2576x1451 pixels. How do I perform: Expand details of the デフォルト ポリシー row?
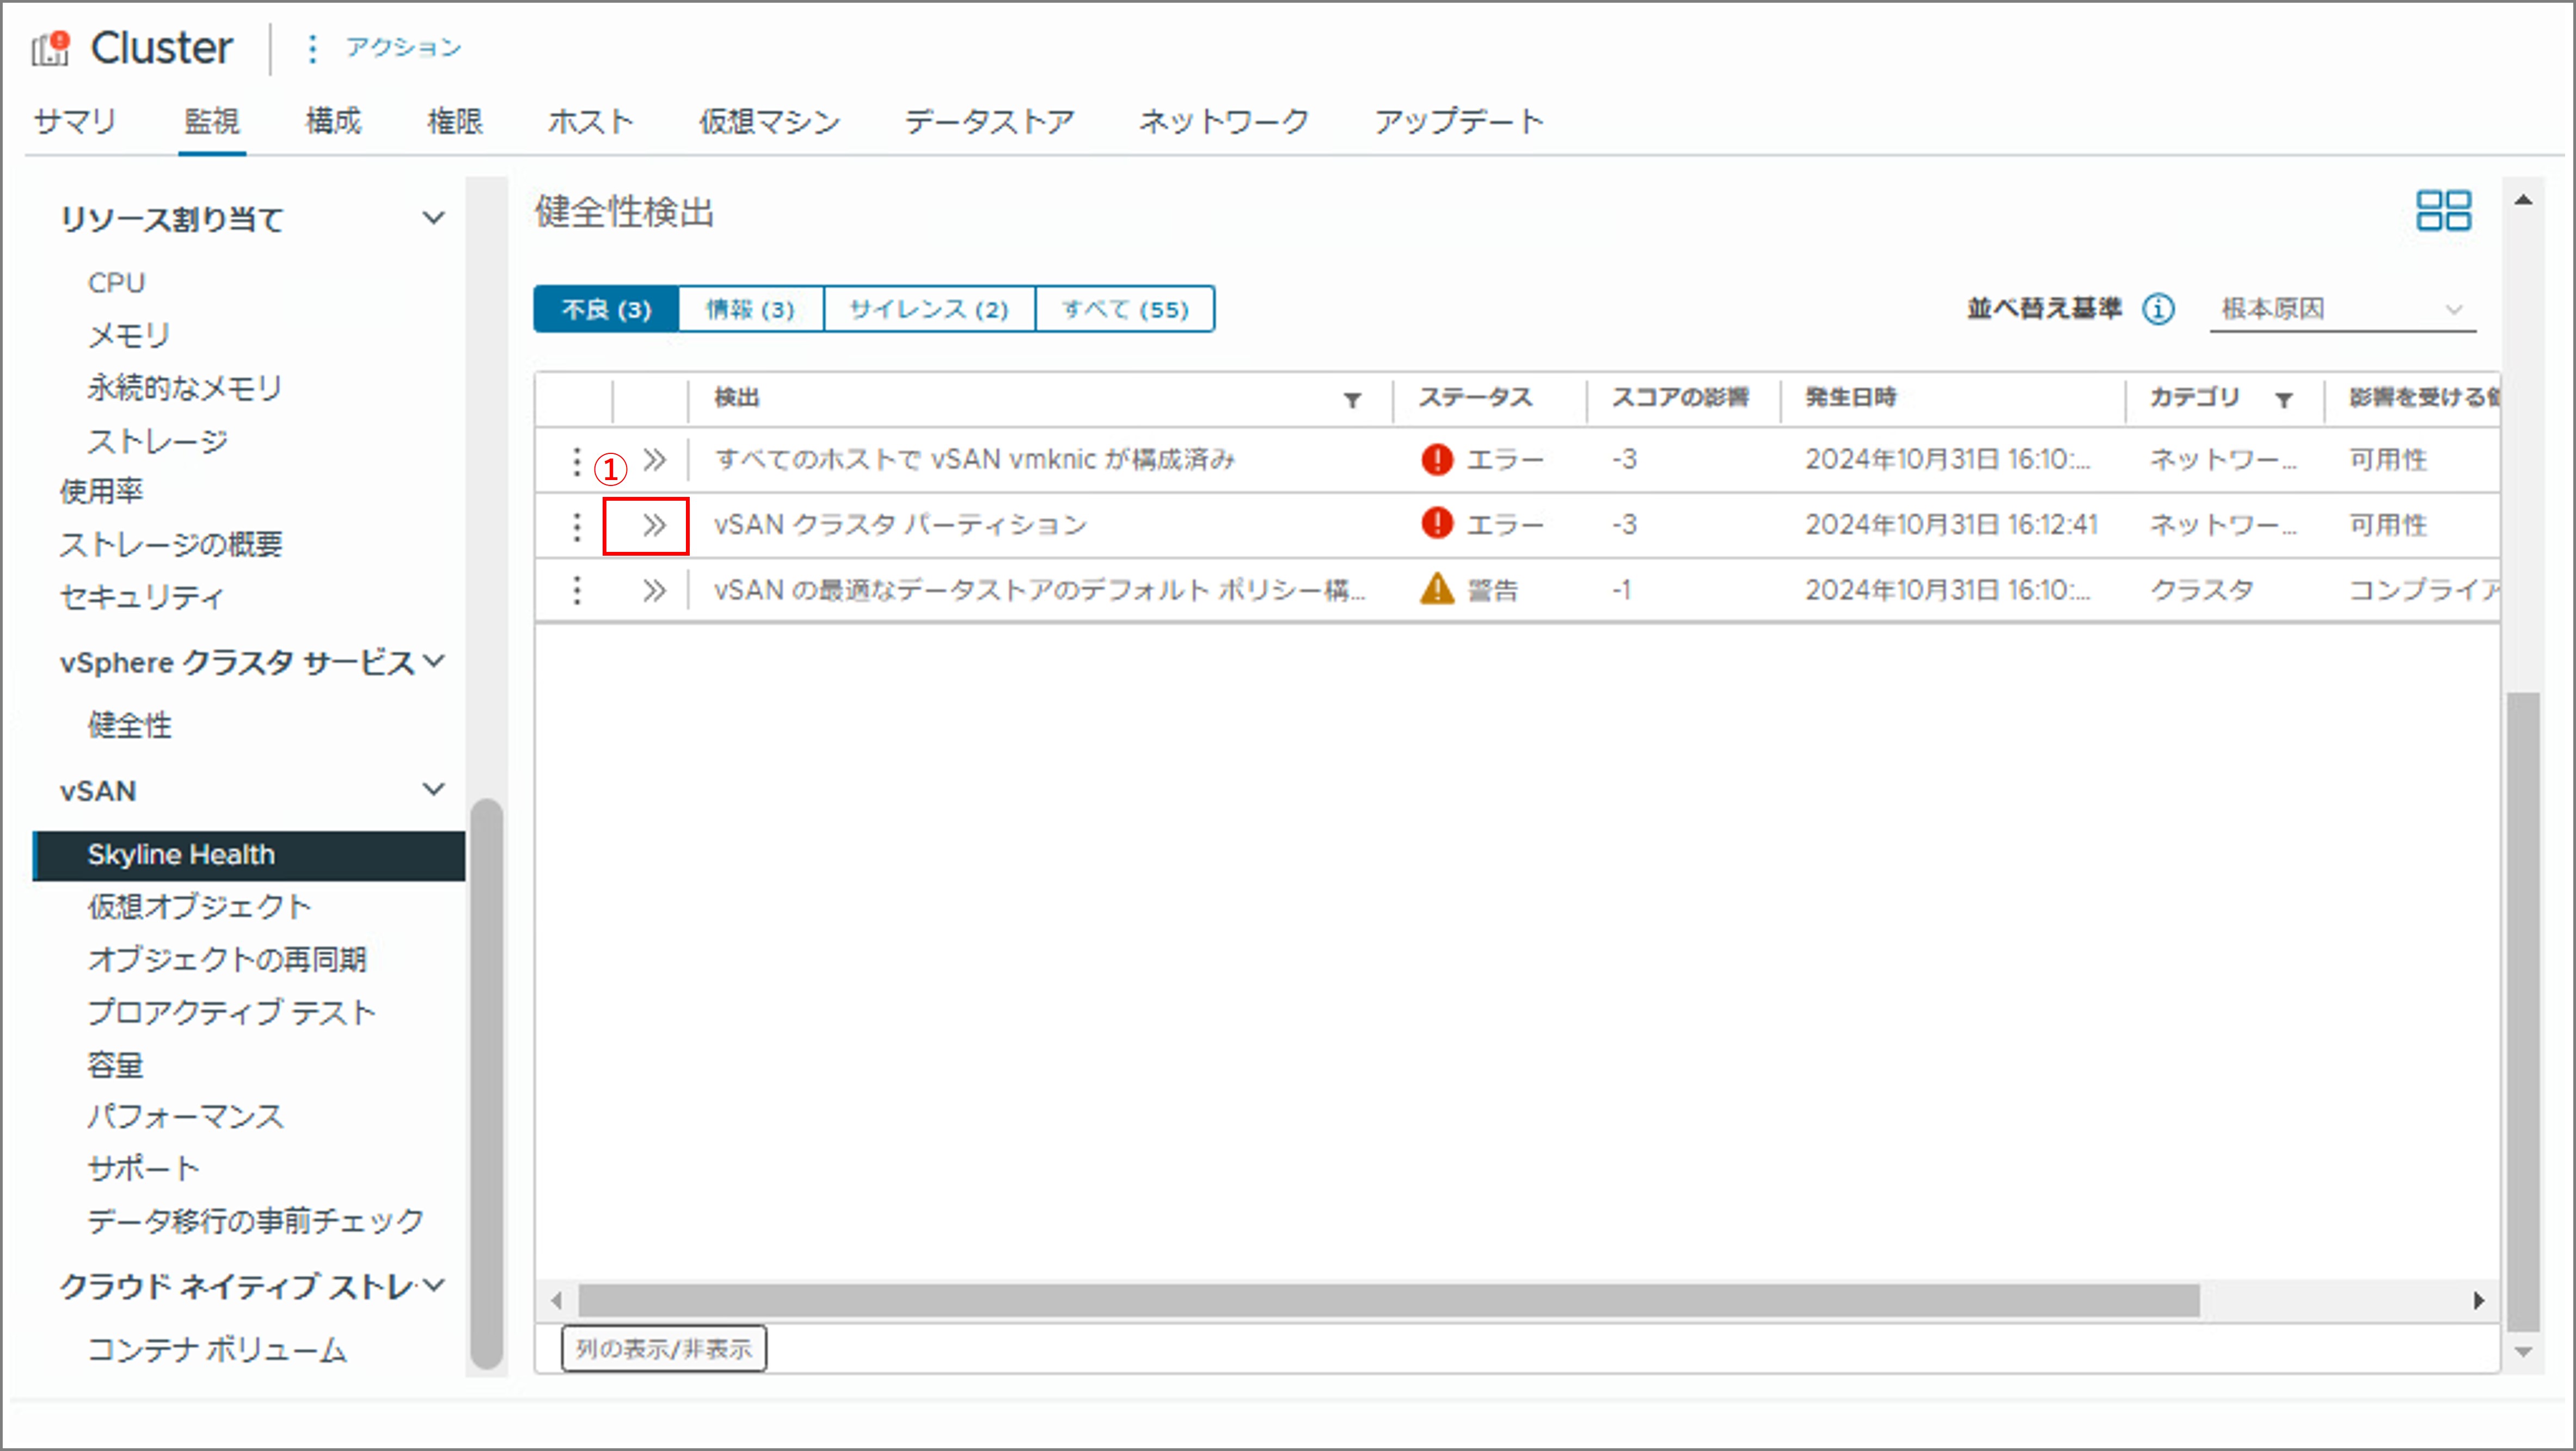(x=654, y=590)
